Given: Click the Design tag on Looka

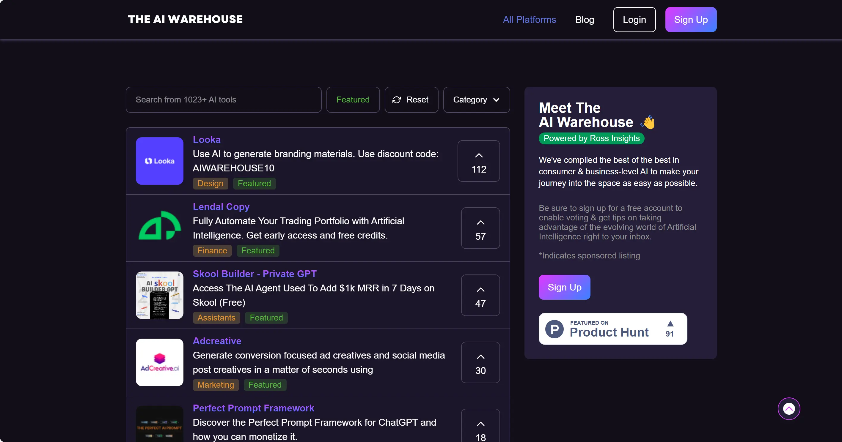Looking at the screenshot, I should click(210, 183).
